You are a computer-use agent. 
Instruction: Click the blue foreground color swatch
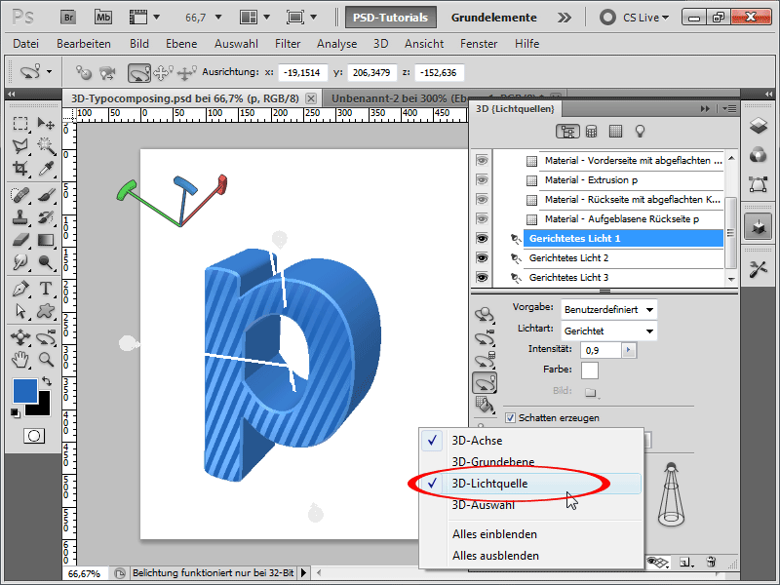[x=25, y=391]
